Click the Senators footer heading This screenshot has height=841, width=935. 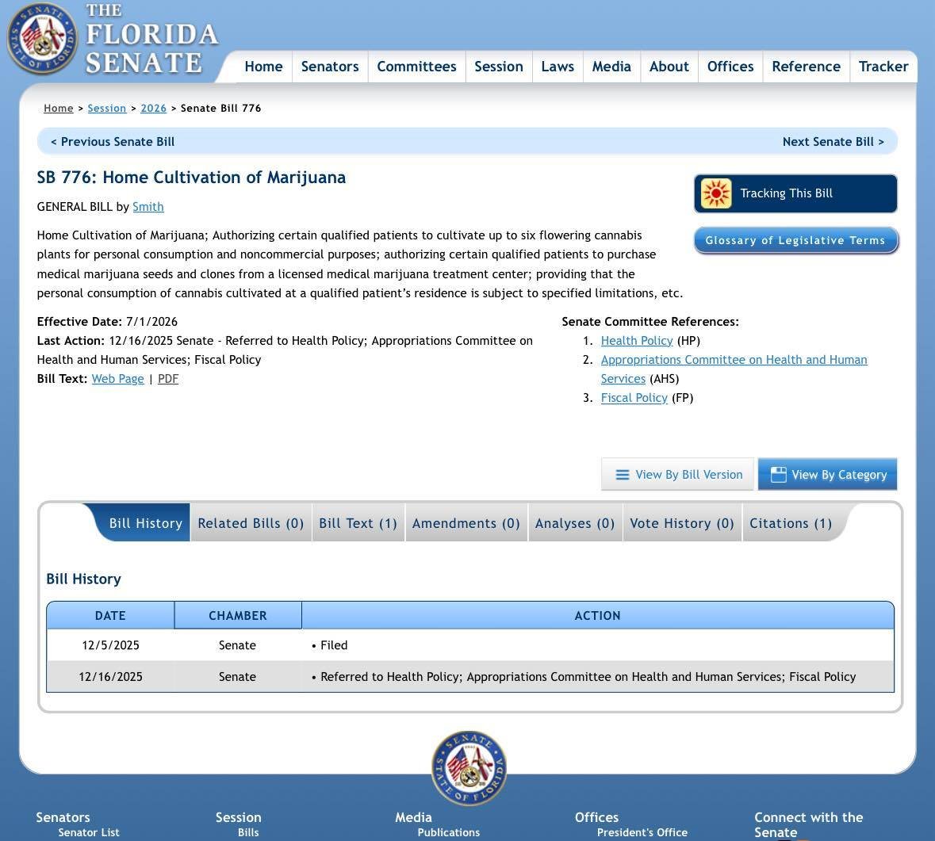pyautogui.click(x=63, y=818)
